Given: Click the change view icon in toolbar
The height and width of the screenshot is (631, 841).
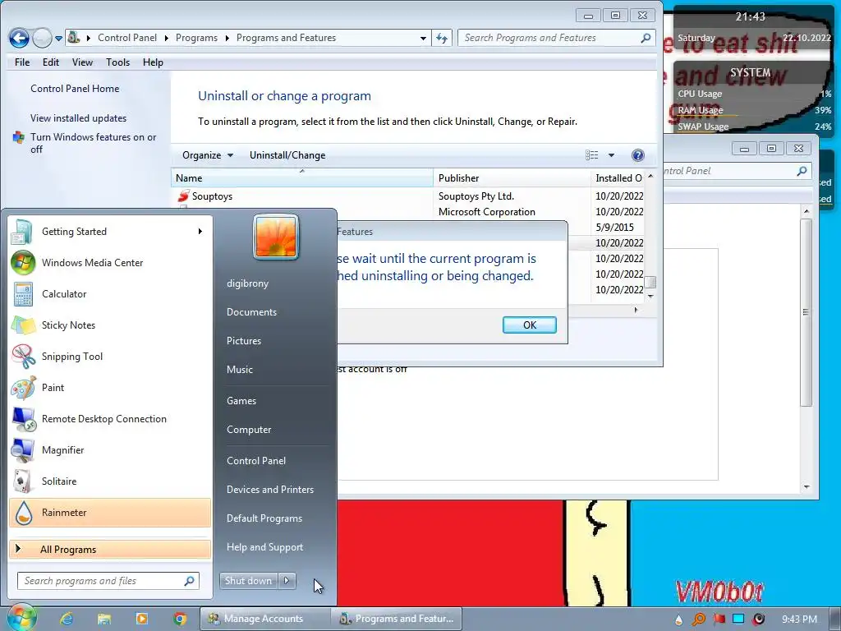Looking at the screenshot, I should pos(592,155).
